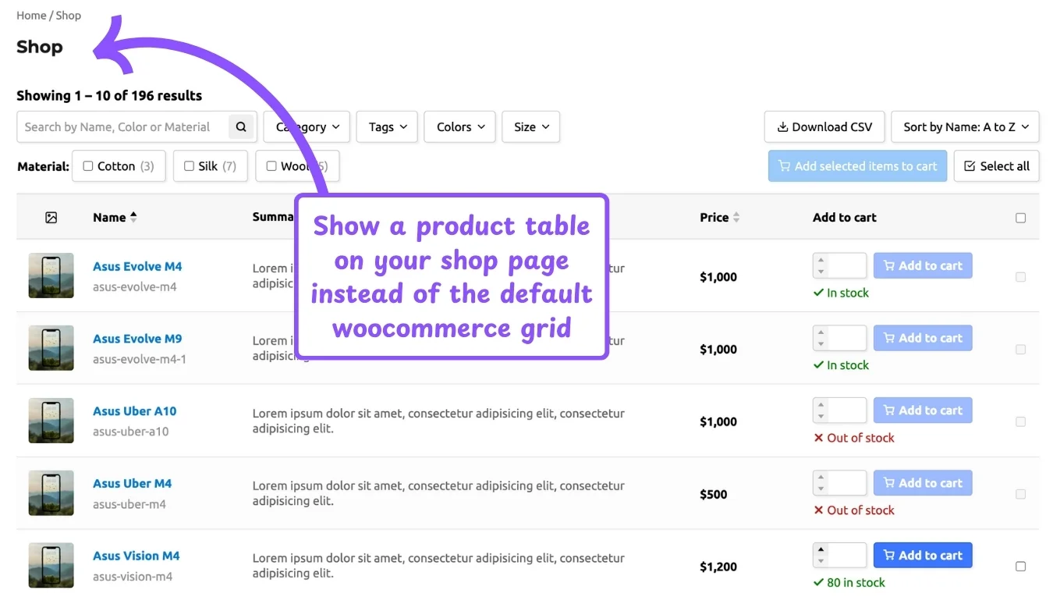This screenshot has height=597, width=1053.
Task: Click the $500 price cell
Action: 714,494
